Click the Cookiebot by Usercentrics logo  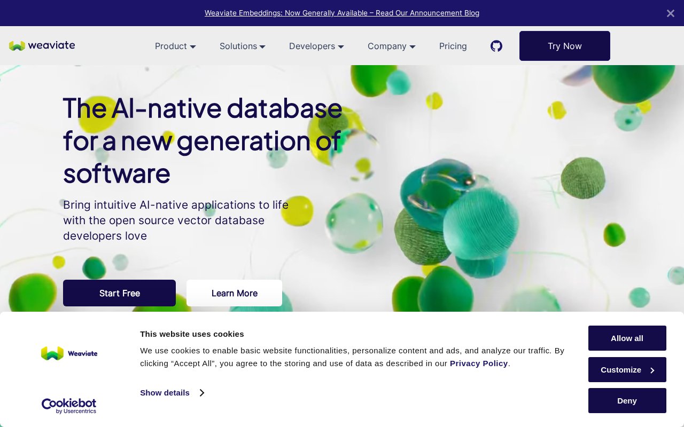(69, 406)
